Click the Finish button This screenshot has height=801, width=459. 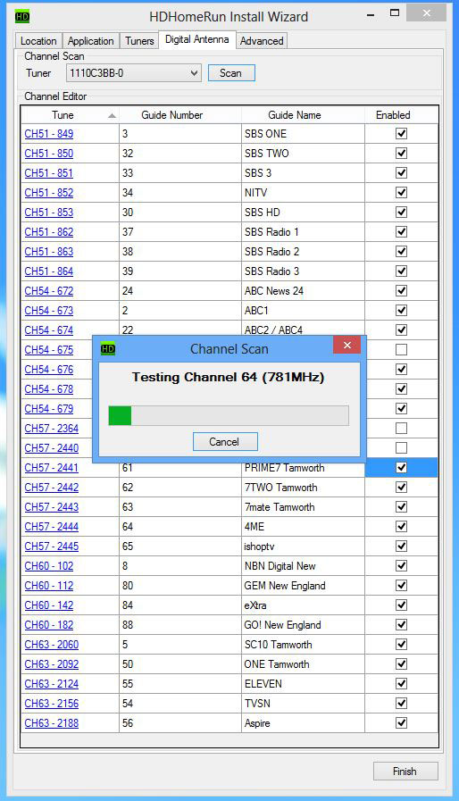click(405, 772)
